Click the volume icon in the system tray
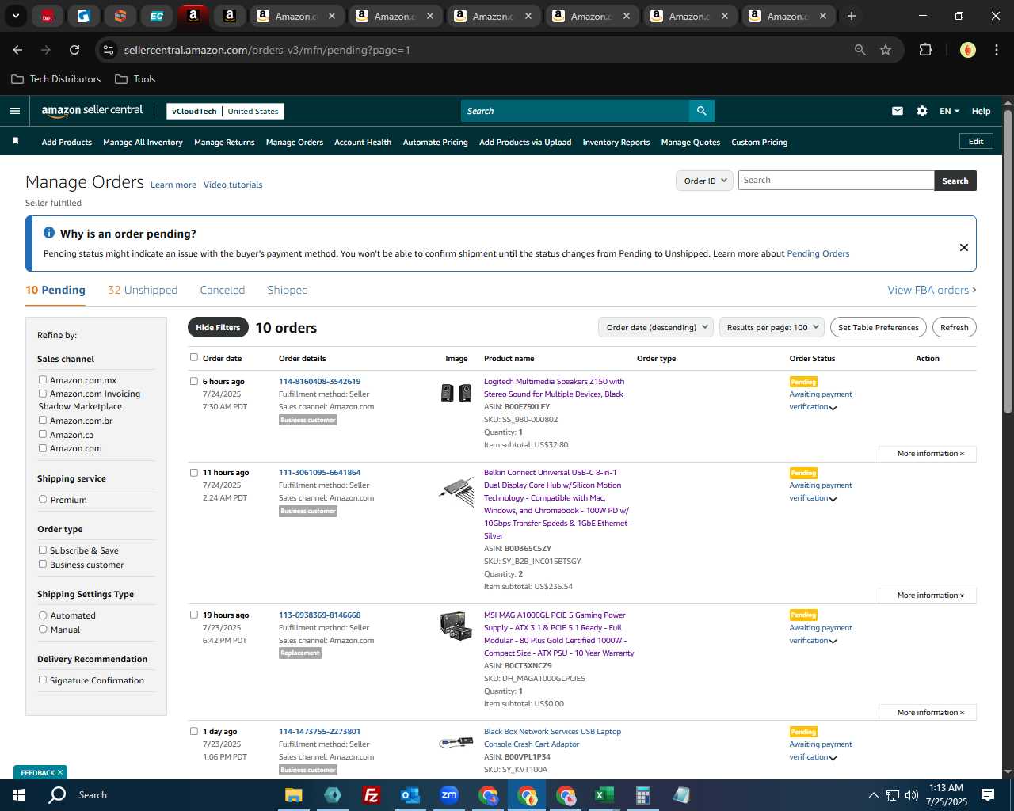The image size is (1014, 811). [x=912, y=795]
